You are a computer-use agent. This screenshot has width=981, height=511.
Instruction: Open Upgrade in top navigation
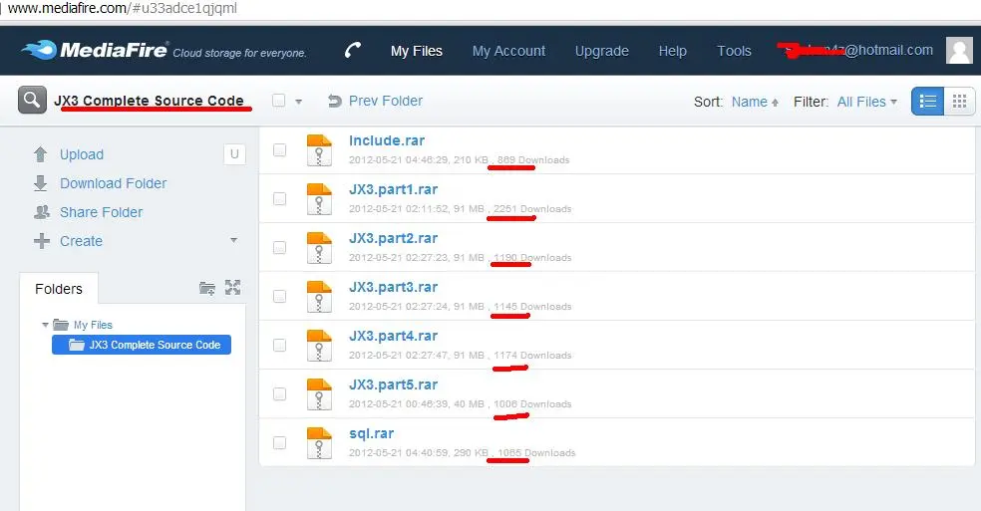pyautogui.click(x=602, y=51)
